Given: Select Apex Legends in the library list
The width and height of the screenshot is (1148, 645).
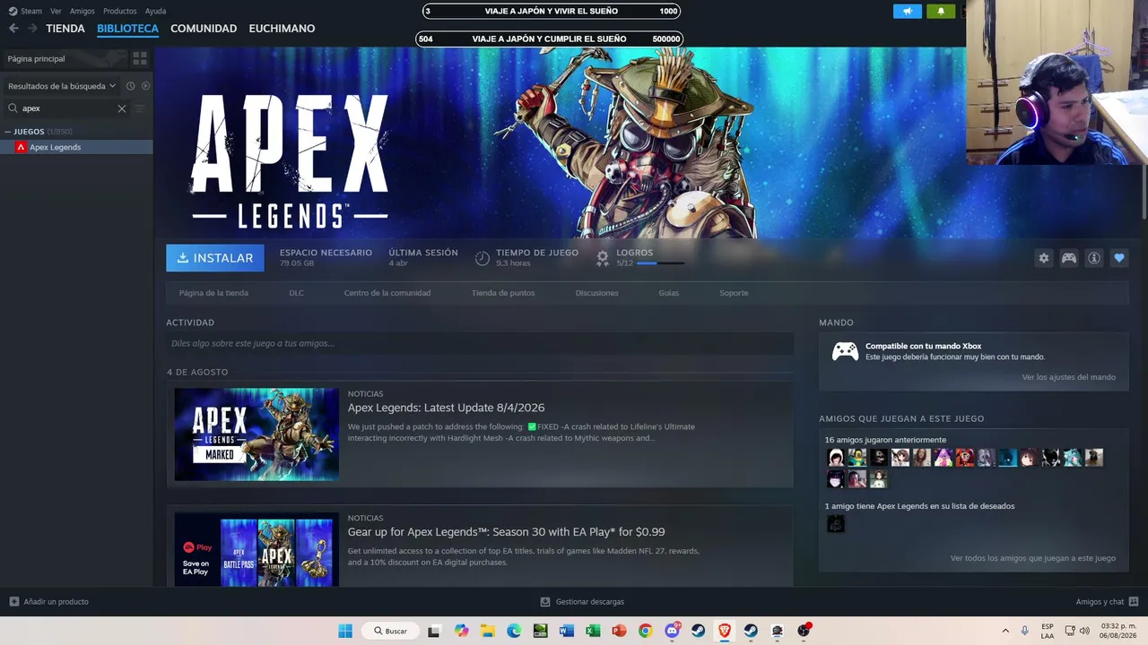Looking at the screenshot, I should pos(76,147).
